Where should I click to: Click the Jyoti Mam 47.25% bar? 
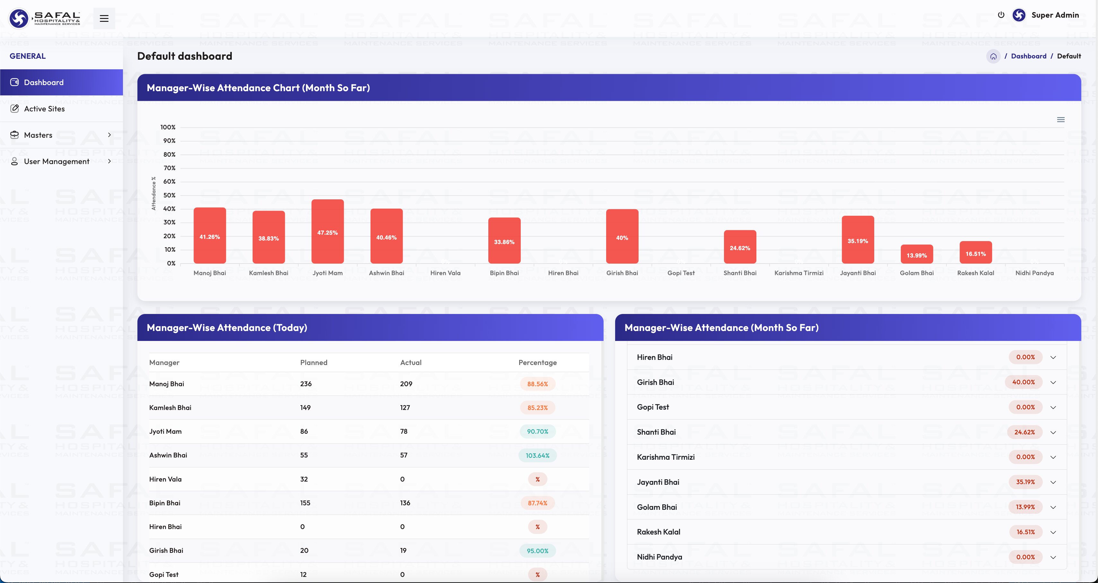click(x=327, y=231)
